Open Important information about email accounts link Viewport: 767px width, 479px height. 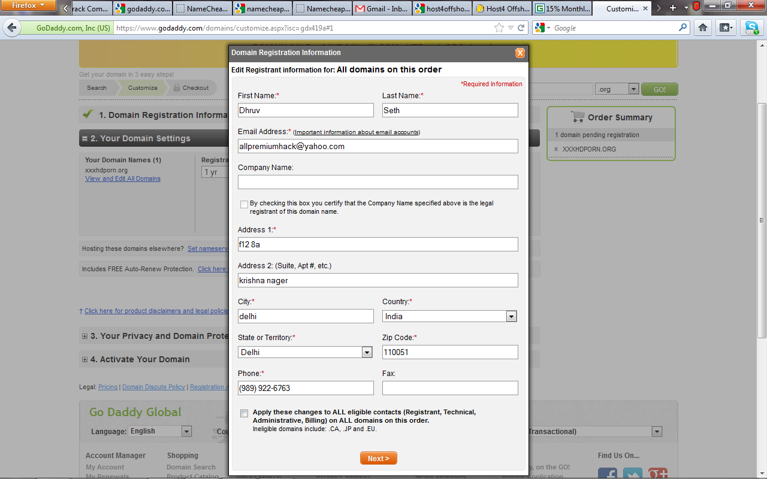[357, 132]
